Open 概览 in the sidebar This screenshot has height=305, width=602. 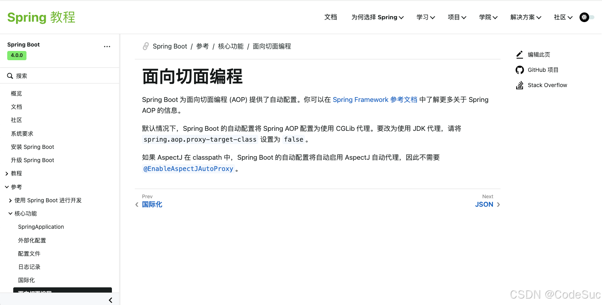(x=16, y=94)
